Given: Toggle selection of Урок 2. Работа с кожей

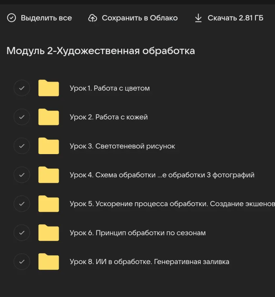Looking at the screenshot, I should tap(22, 117).
